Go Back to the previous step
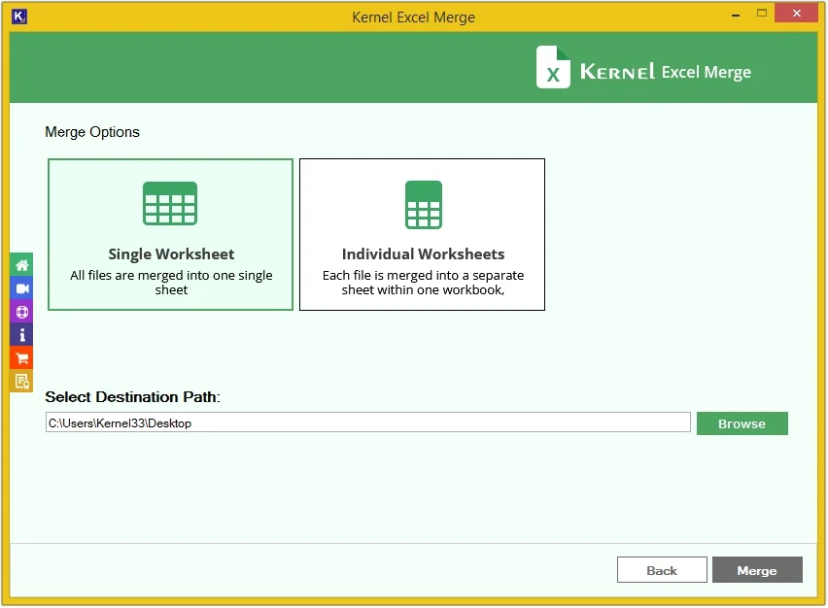The height and width of the screenshot is (608, 828). tap(662, 570)
